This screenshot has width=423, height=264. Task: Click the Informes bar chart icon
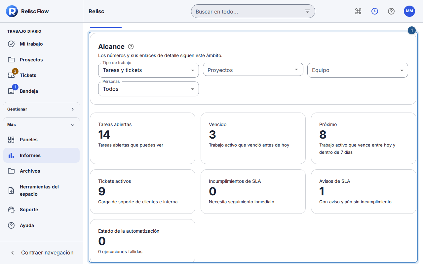pyautogui.click(x=11, y=155)
